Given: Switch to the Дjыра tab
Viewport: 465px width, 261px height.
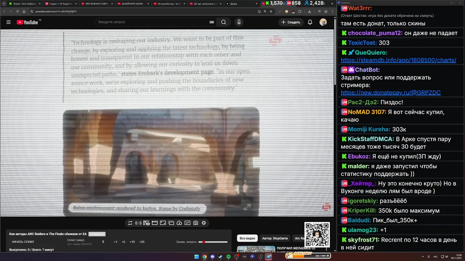Looking at the screenshot, I should tap(242, 4).
